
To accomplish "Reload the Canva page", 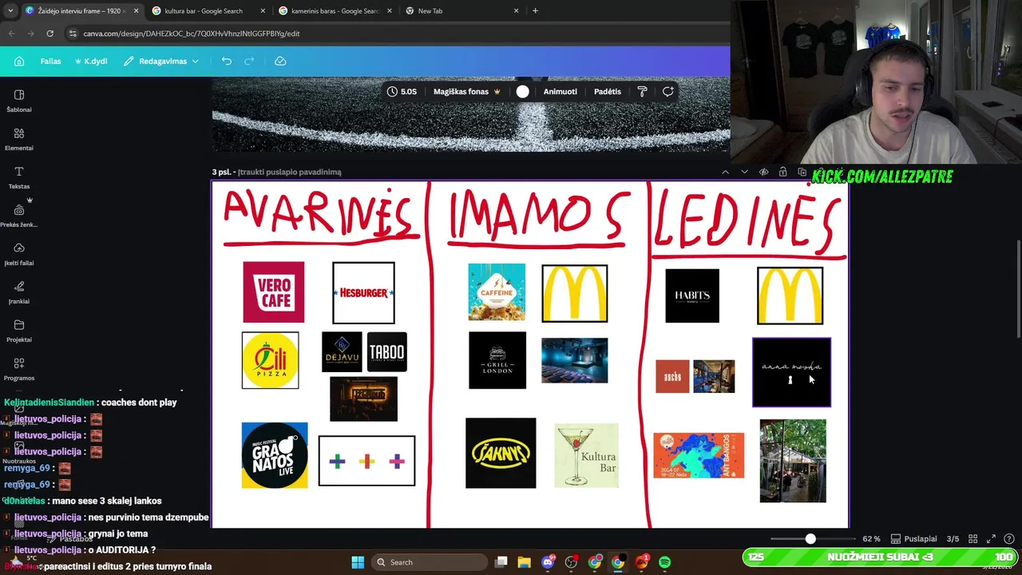I will (x=50, y=34).
